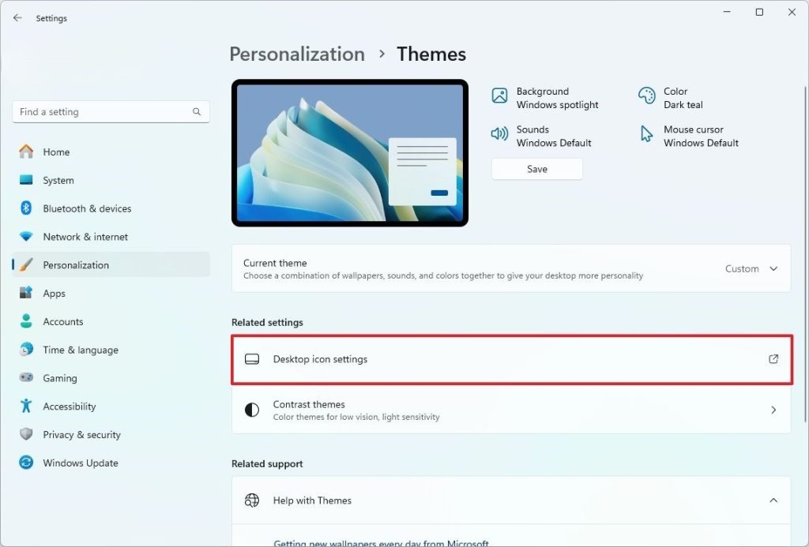
Task: Click the Color palette icon
Action: coord(647,96)
